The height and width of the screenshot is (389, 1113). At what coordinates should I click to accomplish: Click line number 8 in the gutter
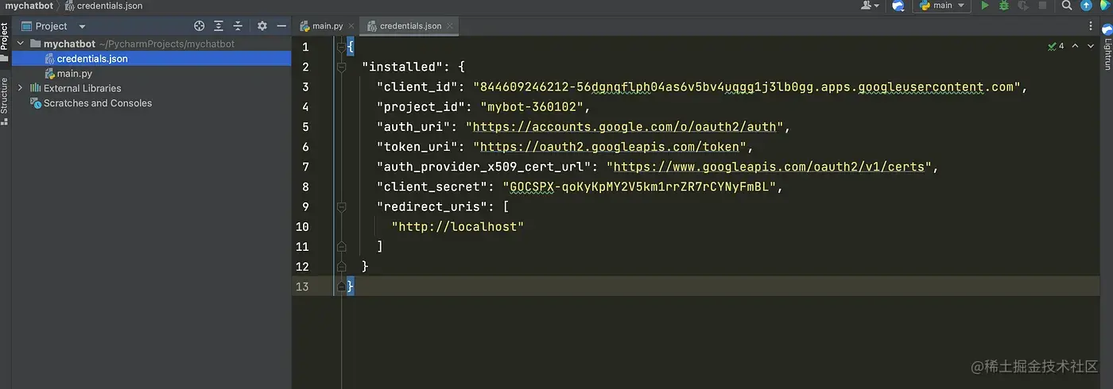tap(304, 187)
